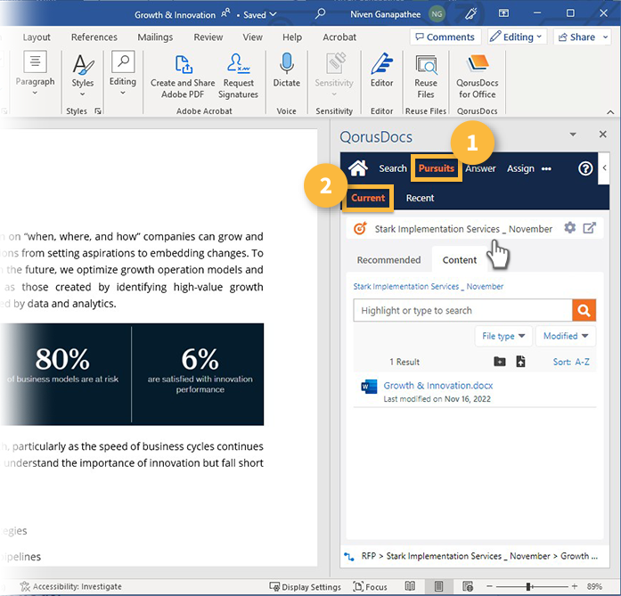Open the Review ribbon tab
The height and width of the screenshot is (596, 621).
(x=208, y=37)
